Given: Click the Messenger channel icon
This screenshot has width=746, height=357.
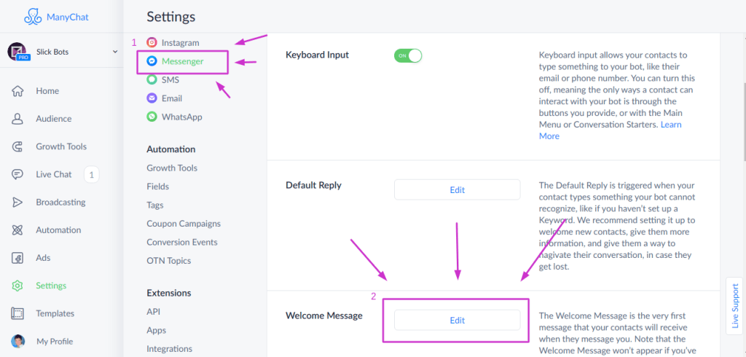Looking at the screenshot, I should [152, 61].
